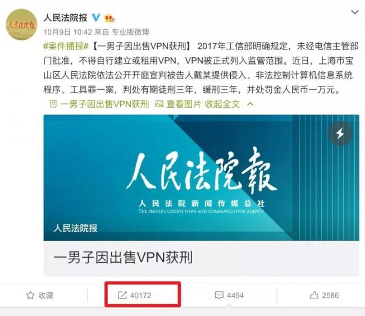Click the article card title 一男子因出售VPN获刑
365x316 pixels.
[x=123, y=258]
